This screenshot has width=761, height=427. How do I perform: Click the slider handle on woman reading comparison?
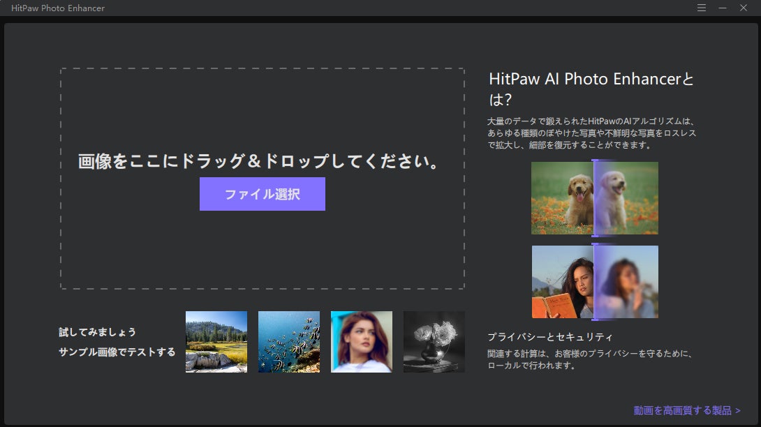pyautogui.click(x=595, y=282)
